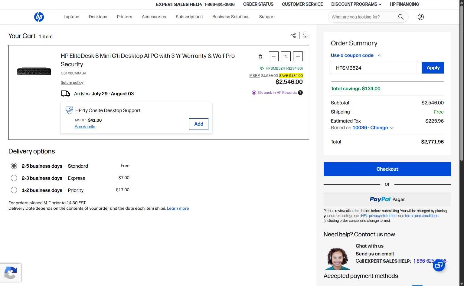
Task: Click the MSRP link beside $2,680.00
Action: 255,76
